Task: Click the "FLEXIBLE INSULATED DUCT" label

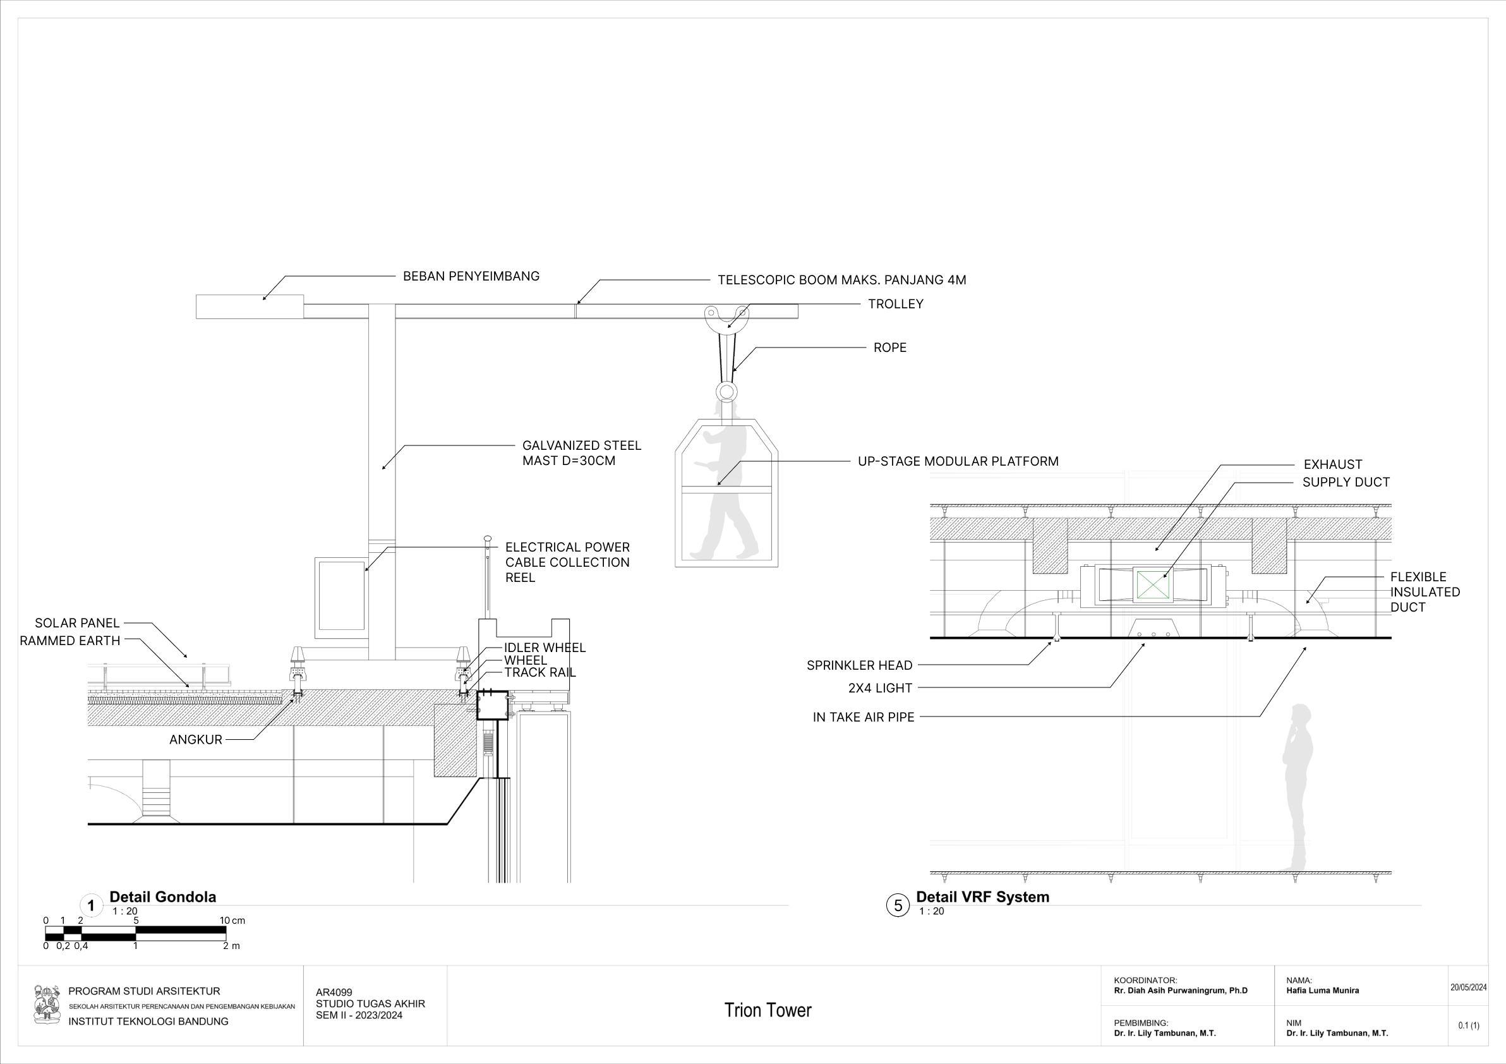Action: pos(1425,591)
